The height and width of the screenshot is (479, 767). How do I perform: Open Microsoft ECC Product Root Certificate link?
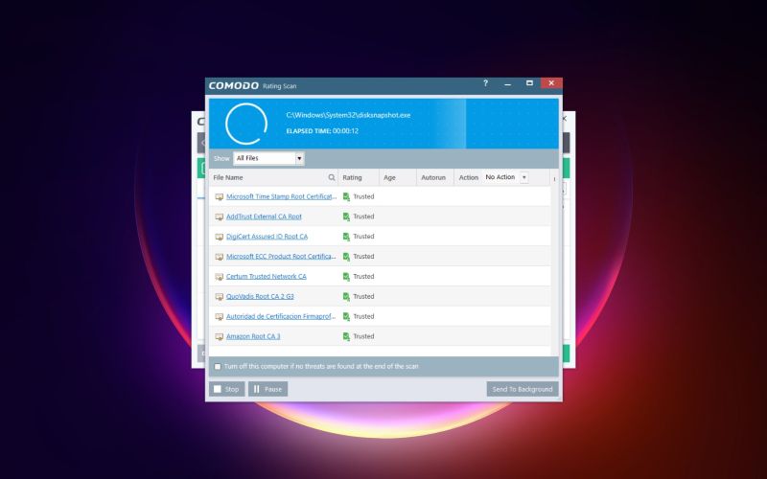coord(281,257)
